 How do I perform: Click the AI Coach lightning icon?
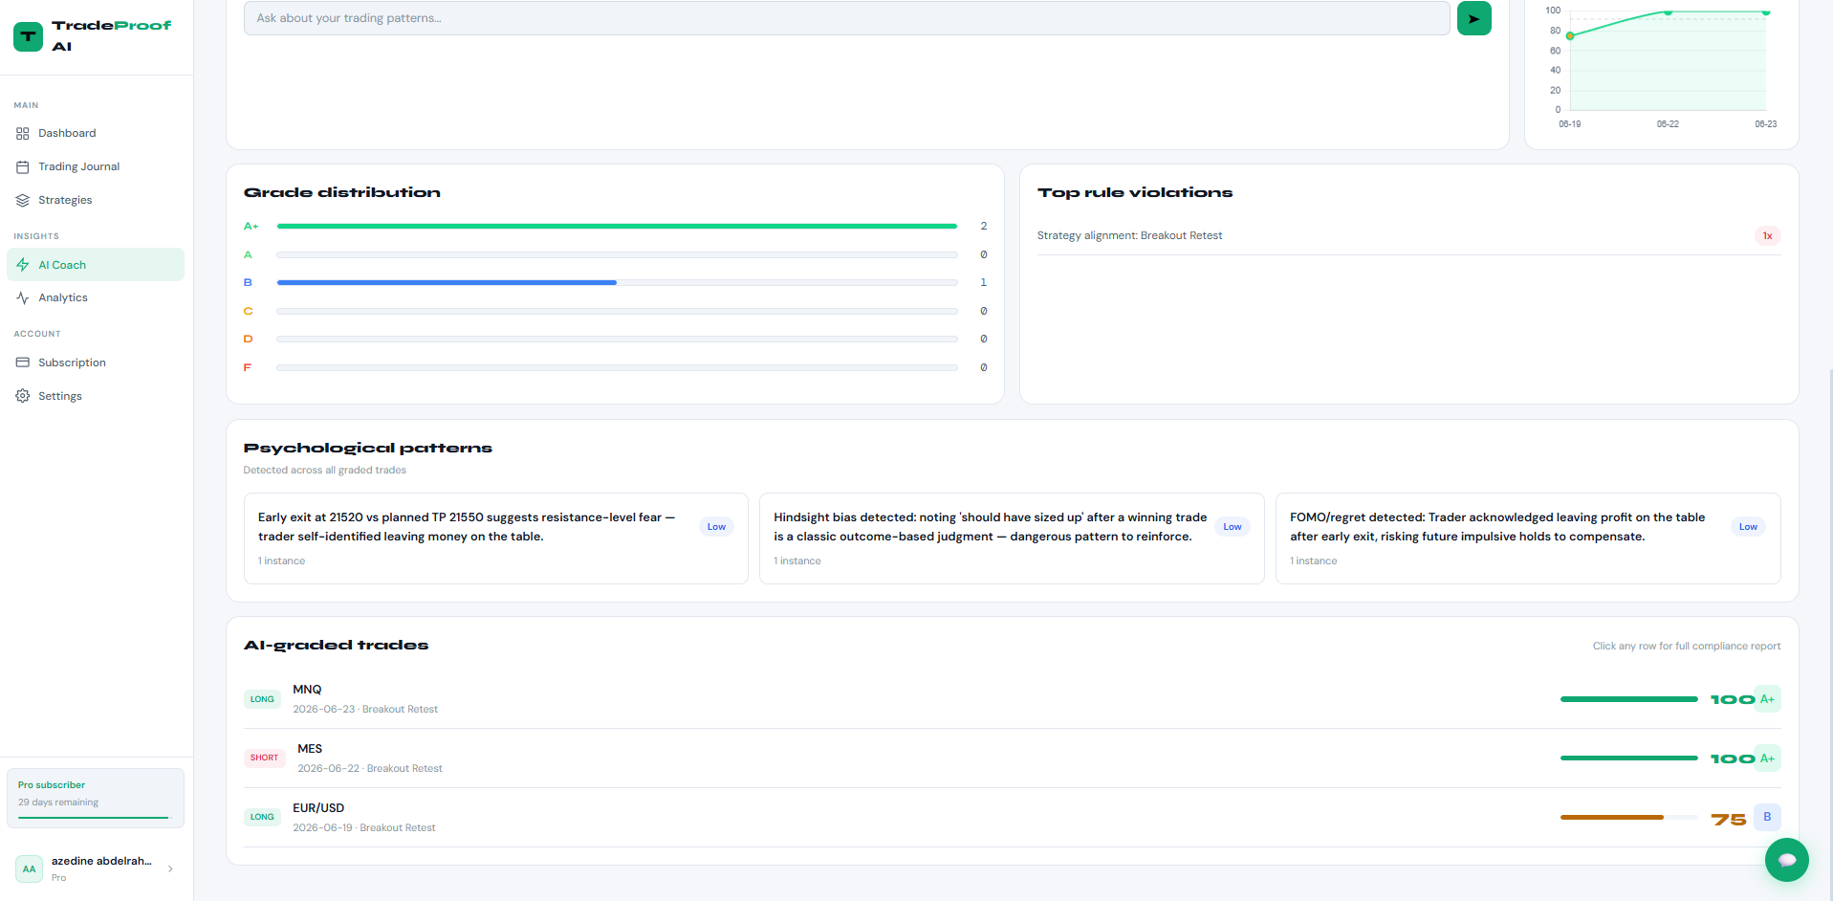pyautogui.click(x=23, y=265)
